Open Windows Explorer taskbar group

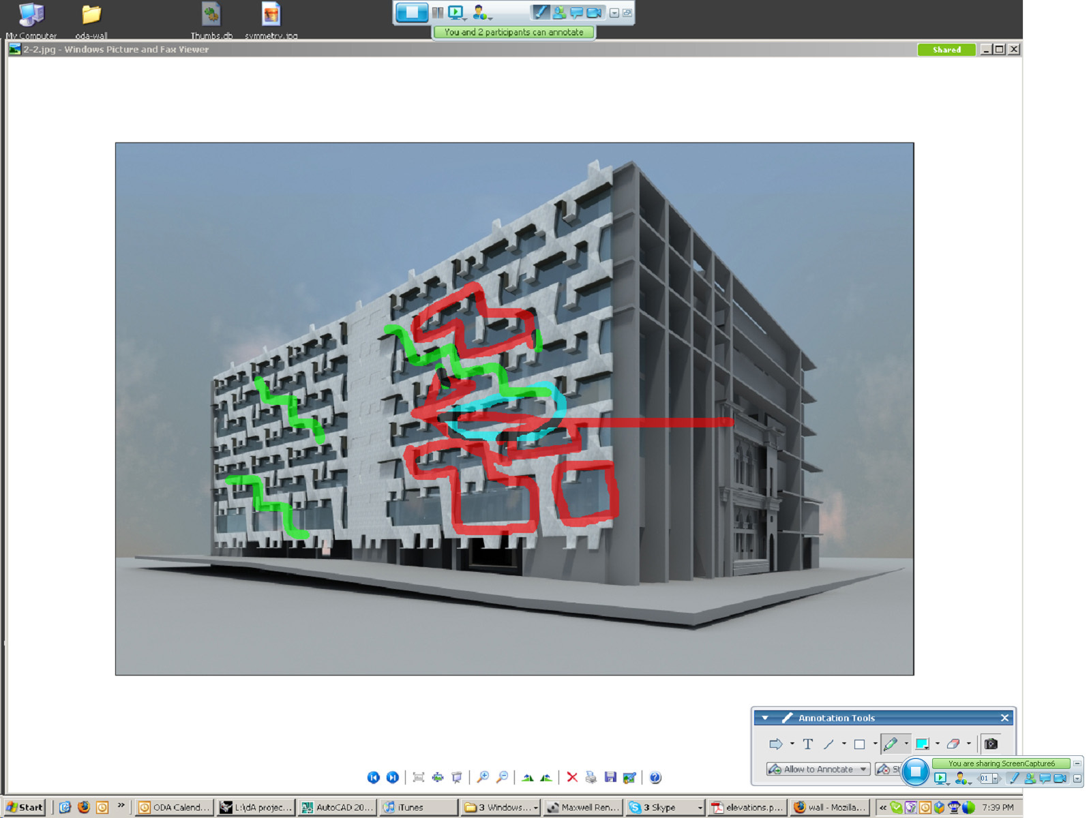pos(501,807)
